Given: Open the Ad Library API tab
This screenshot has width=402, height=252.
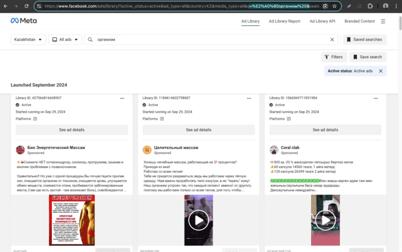Looking at the screenshot, I should tap(322, 21).
